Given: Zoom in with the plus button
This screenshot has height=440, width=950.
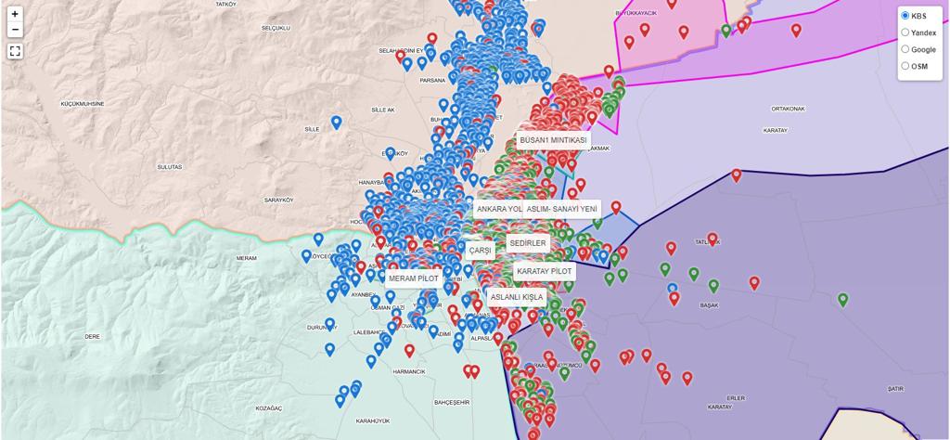Looking at the screenshot, I should (15, 14).
